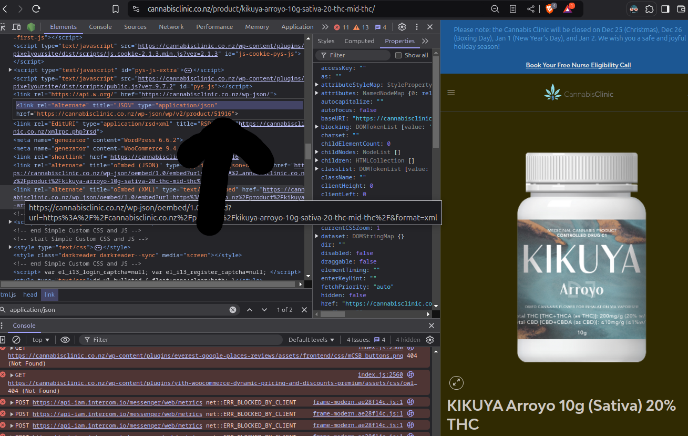Open site settings icon beside the URL
688x436 pixels.
tap(136, 9)
